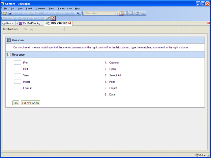Viewport: 211px width, 158px height.
Task: Click the Delete X toolbar icon
Action: [36, 13]
